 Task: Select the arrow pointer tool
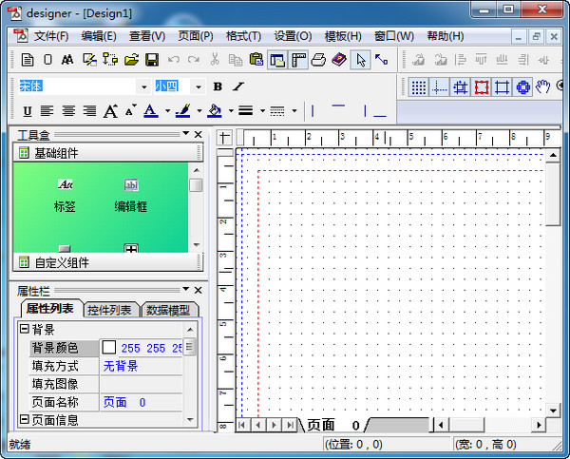[360, 60]
